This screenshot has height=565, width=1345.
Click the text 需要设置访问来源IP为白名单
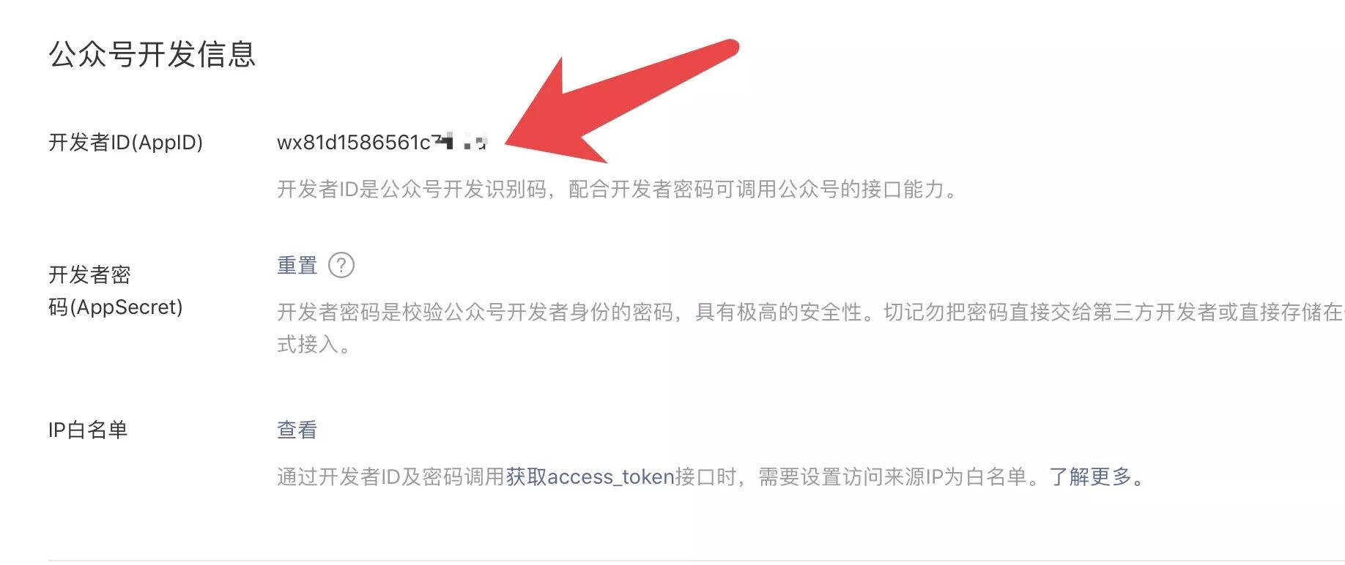point(892,477)
